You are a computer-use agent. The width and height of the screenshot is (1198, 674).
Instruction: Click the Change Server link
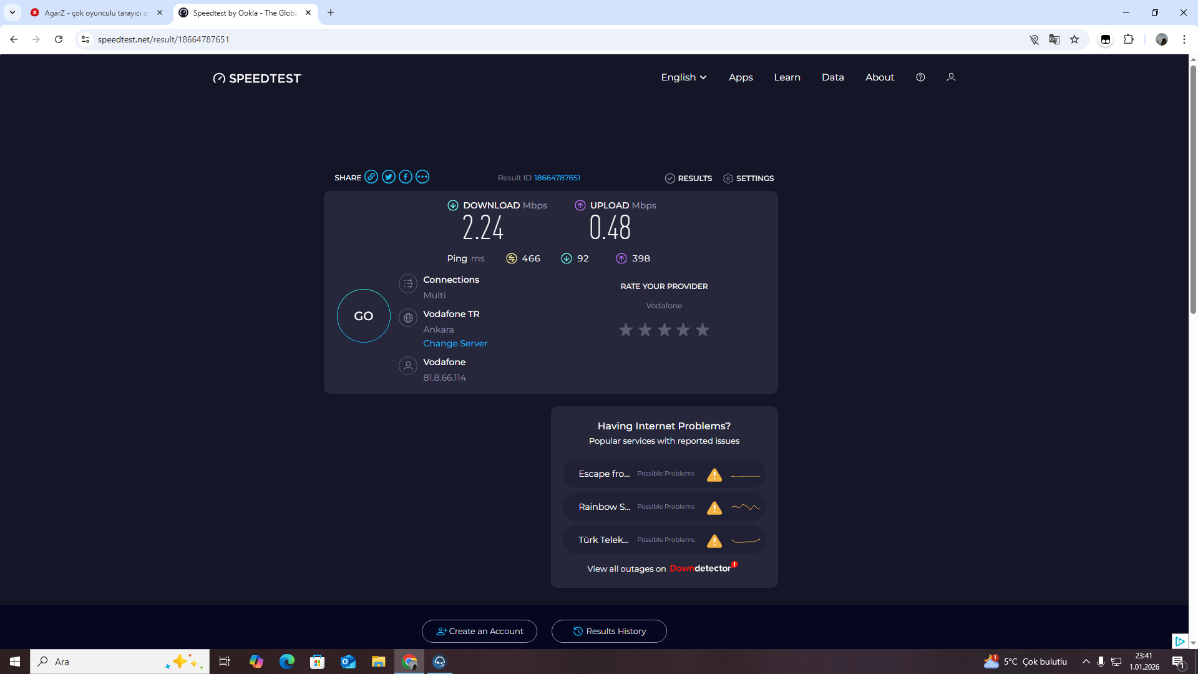click(455, 344)
